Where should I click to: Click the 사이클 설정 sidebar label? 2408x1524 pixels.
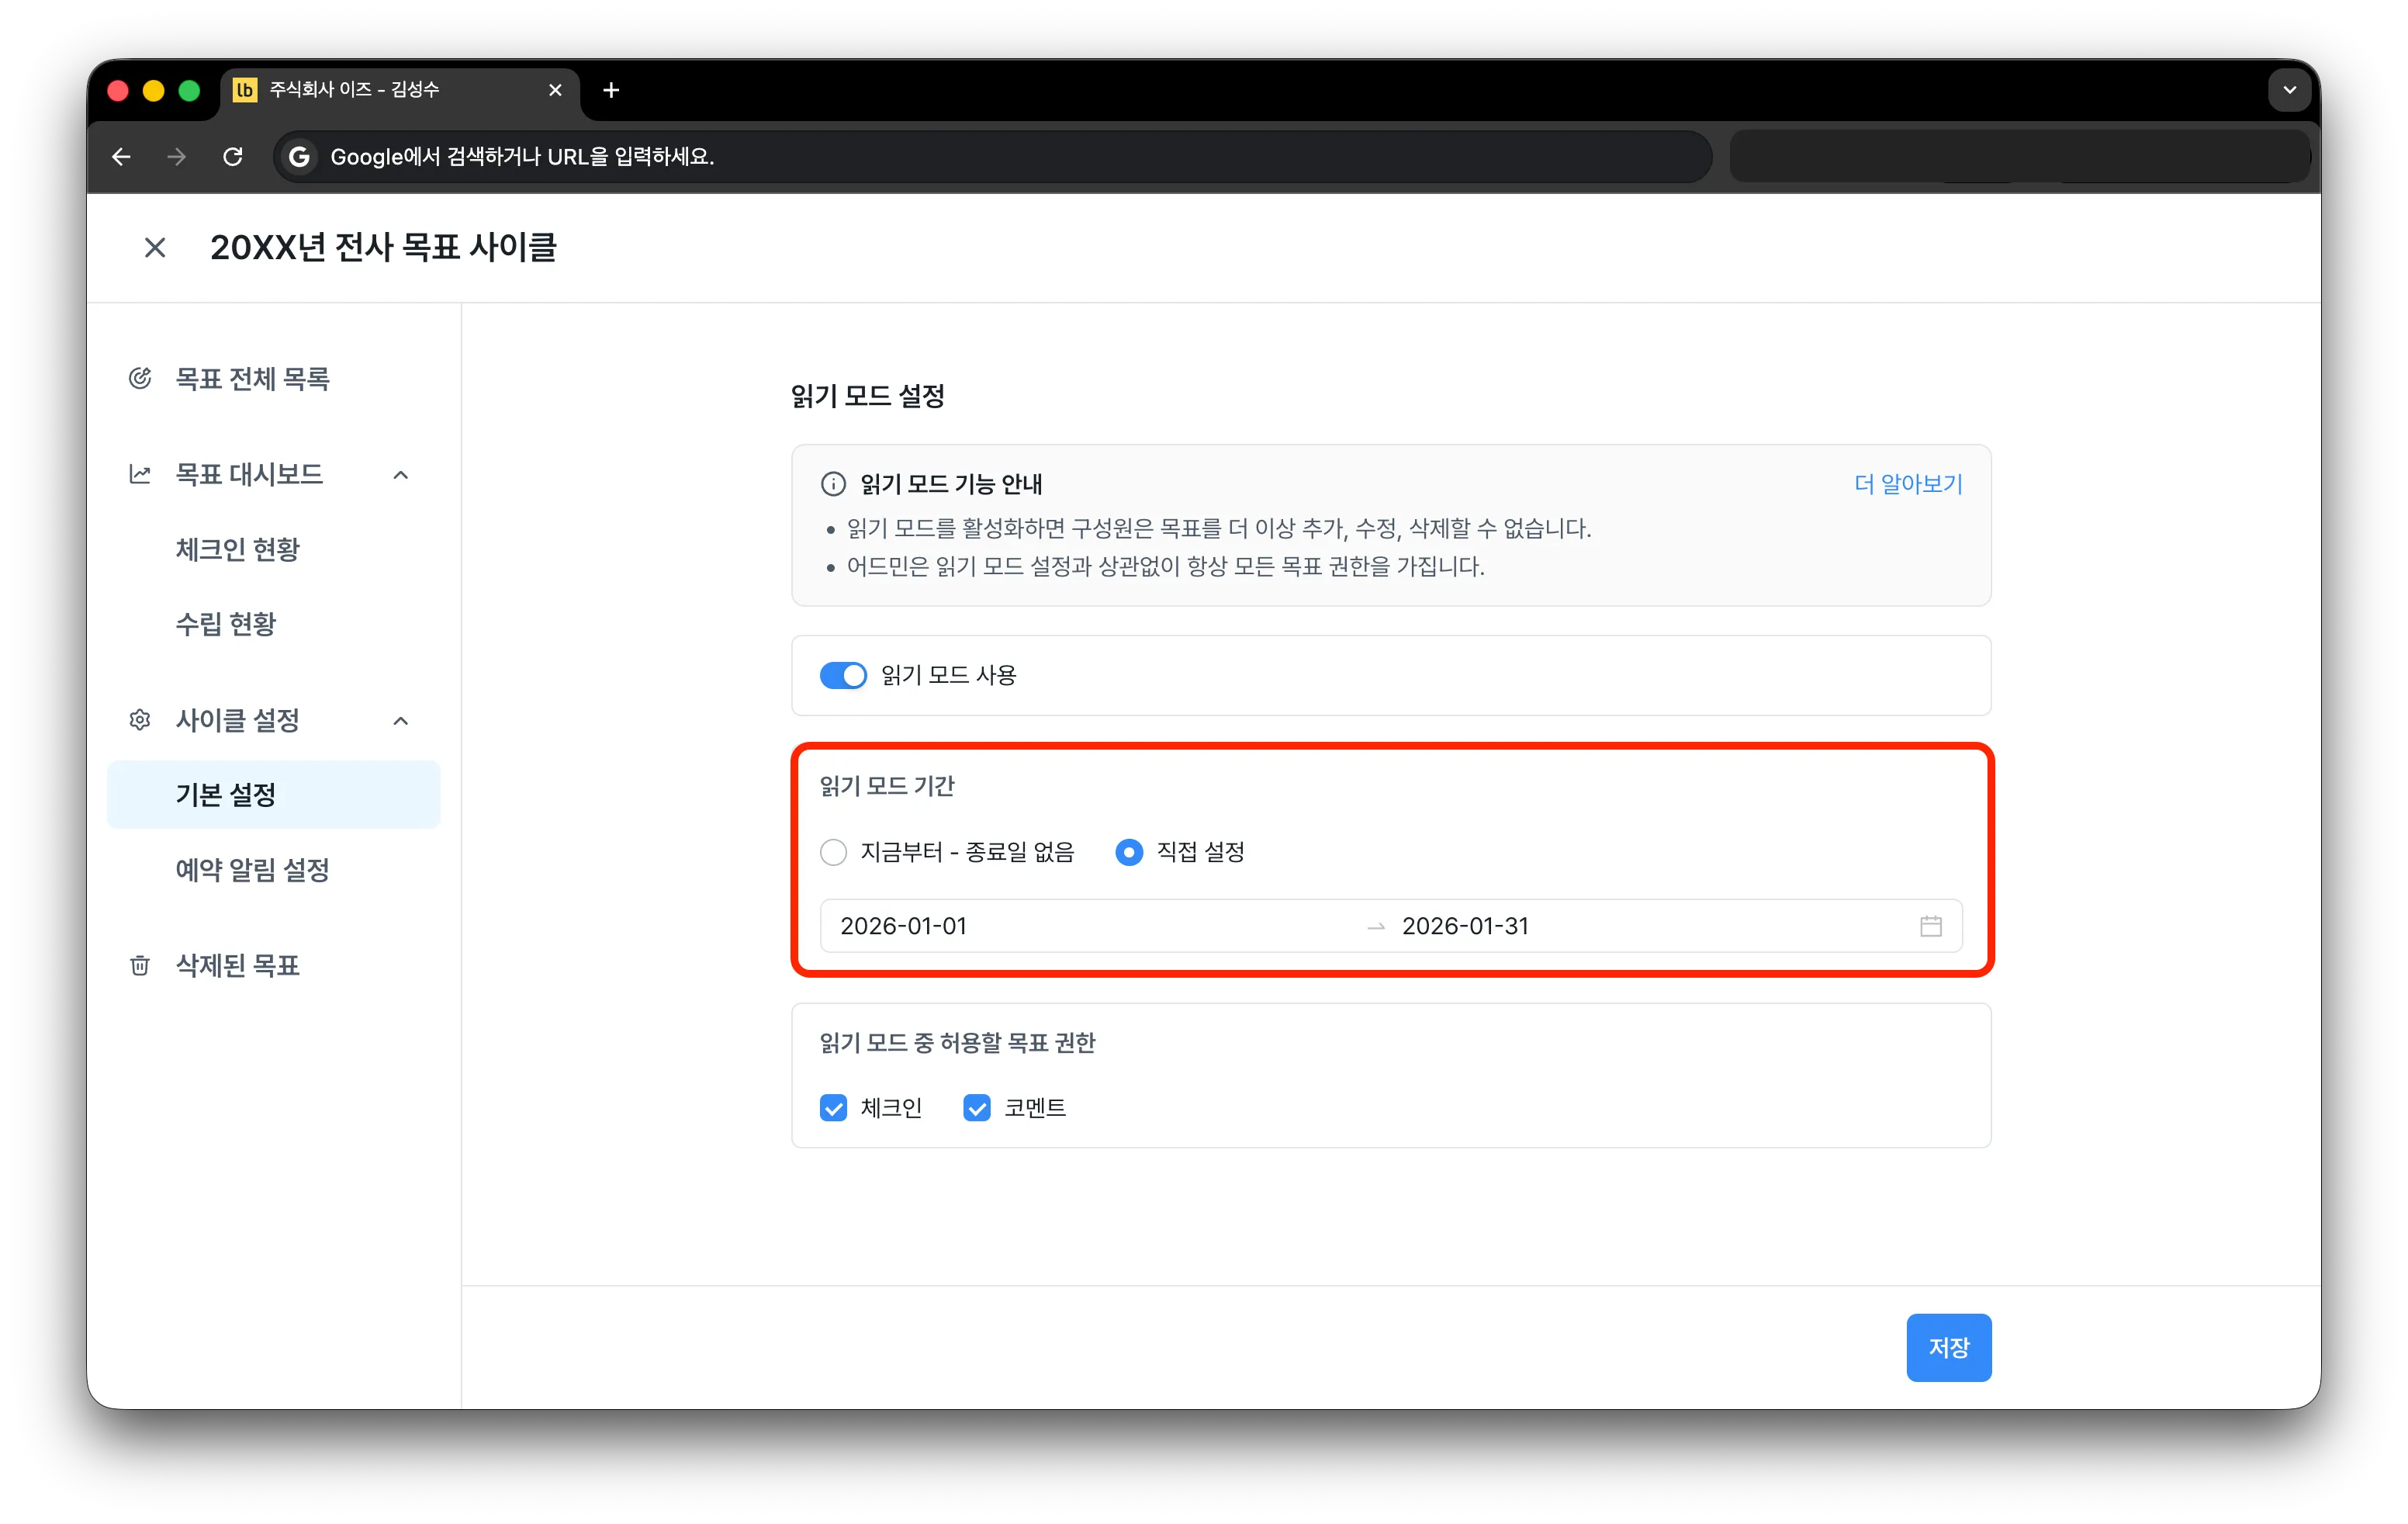(x=238, y=720)
